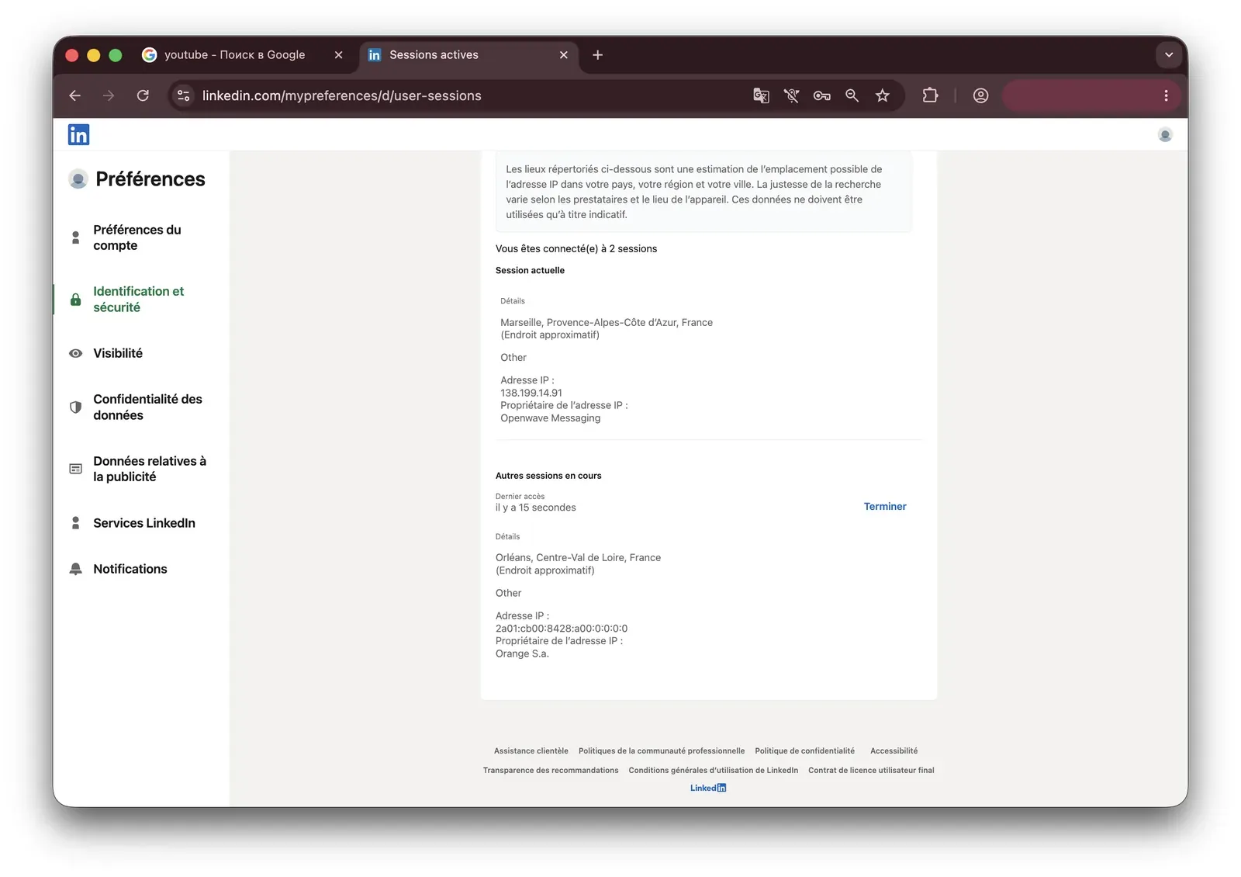The height and width of the screenshot is (877, 1241).
Task: Click the IP address 138.199.14.91
Action: (x=531, y=393)
